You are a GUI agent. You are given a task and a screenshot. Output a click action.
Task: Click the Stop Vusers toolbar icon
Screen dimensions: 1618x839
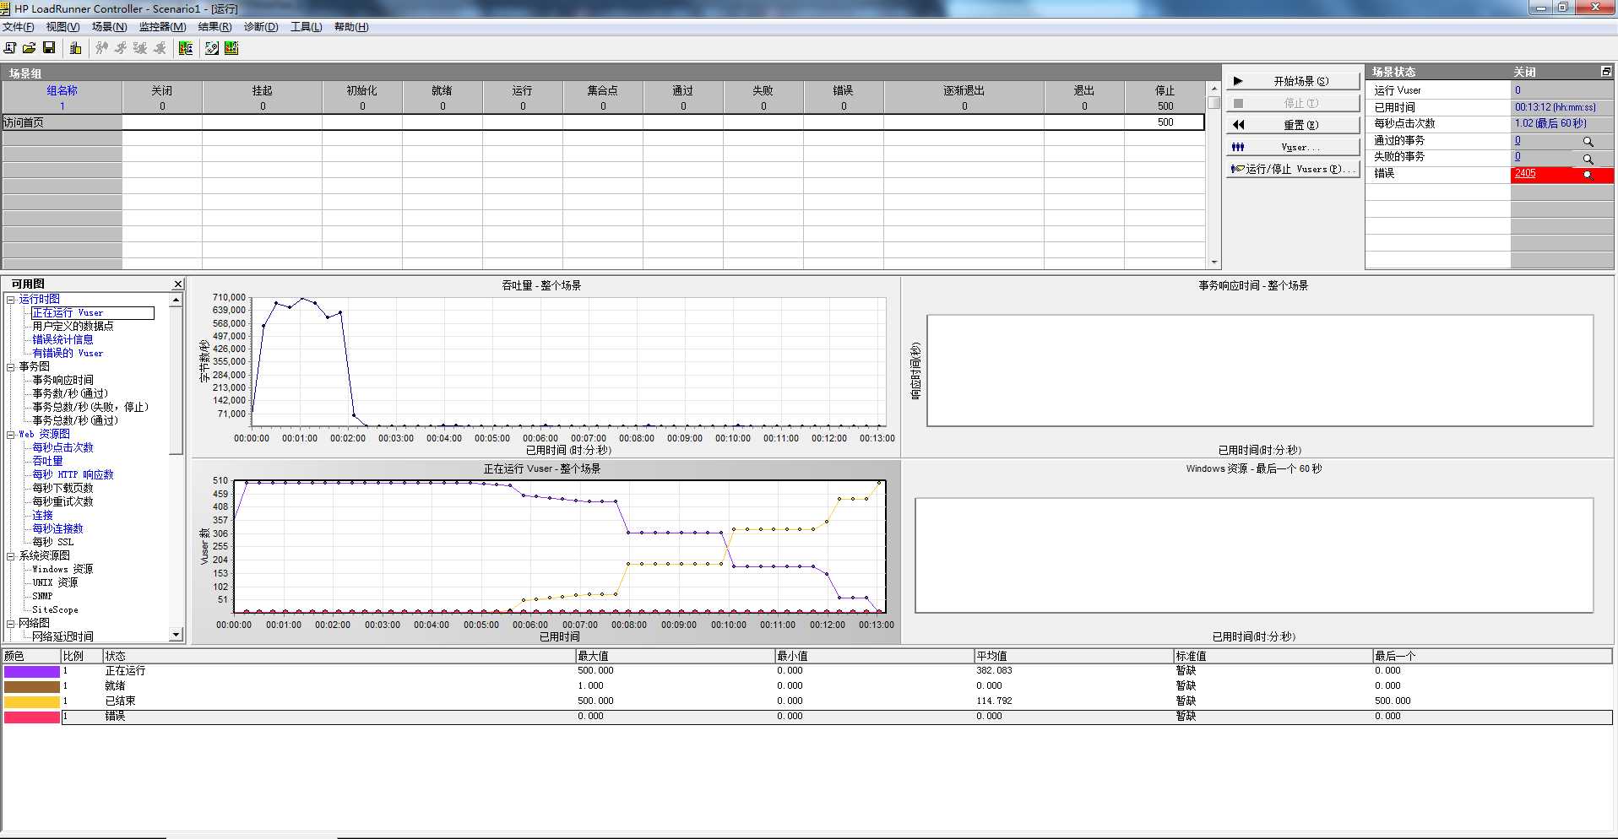pos(160,48)
